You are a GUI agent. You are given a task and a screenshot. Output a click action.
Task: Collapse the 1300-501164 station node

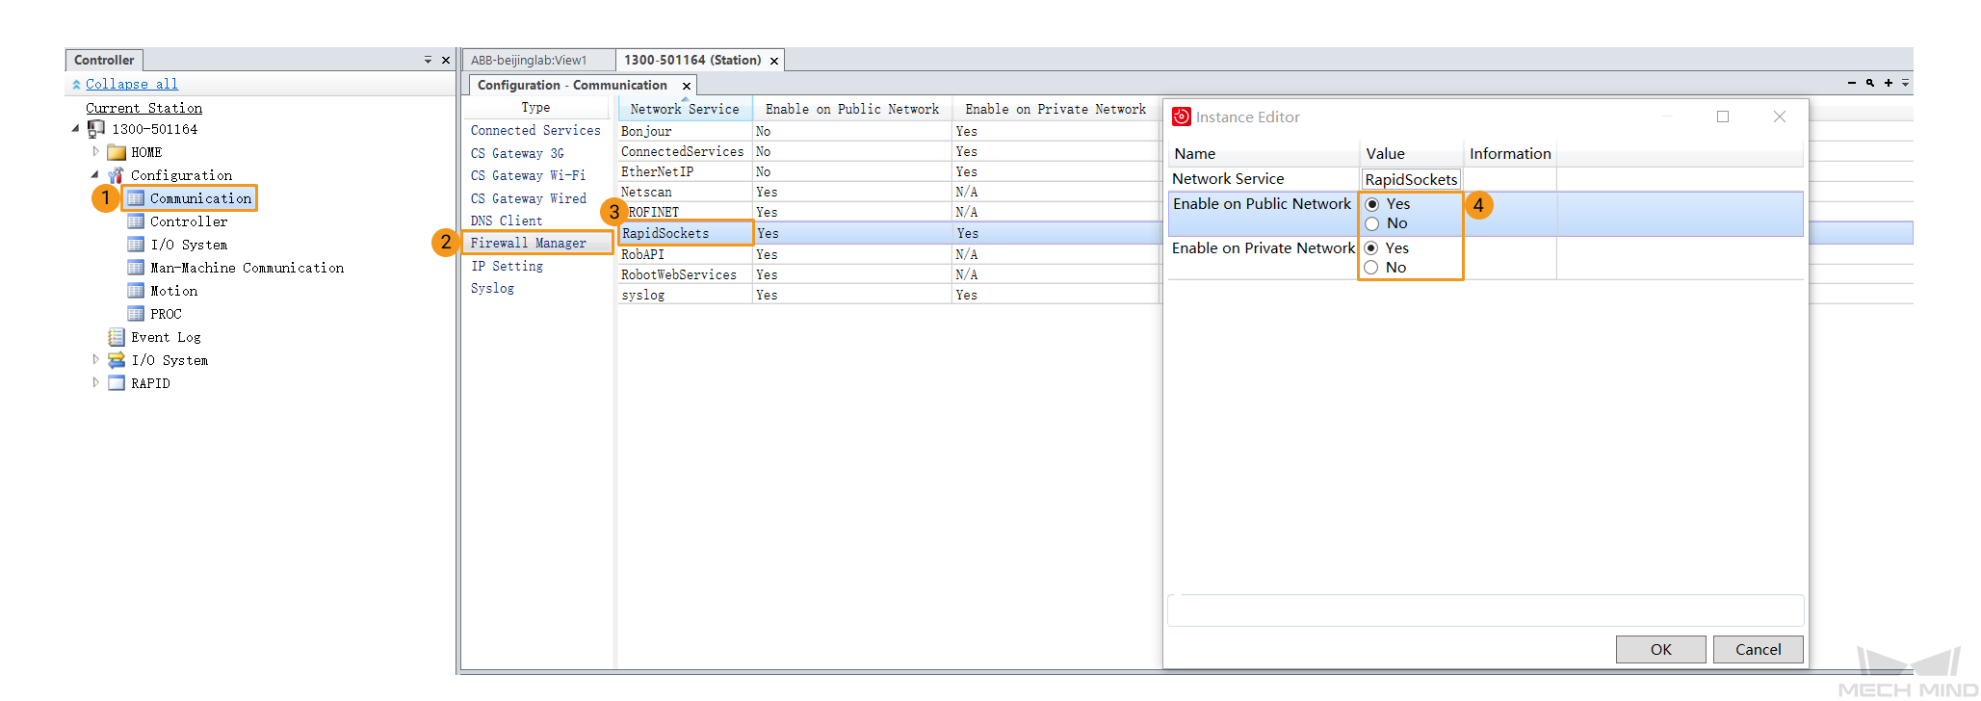tap(76, 128)
